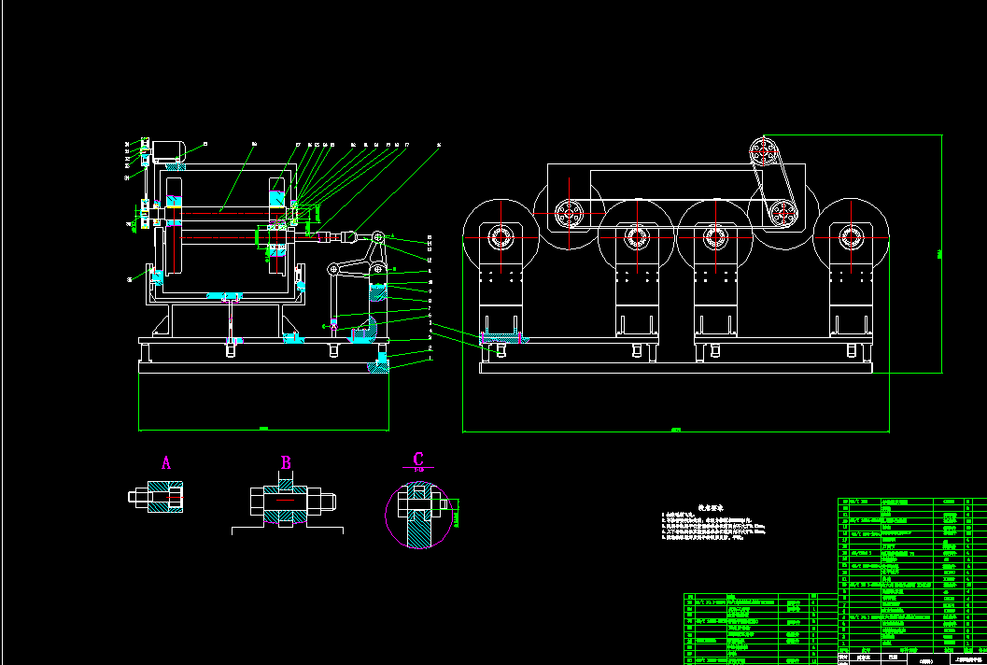Select the electric motor in the side view

(x=168, y=151)
